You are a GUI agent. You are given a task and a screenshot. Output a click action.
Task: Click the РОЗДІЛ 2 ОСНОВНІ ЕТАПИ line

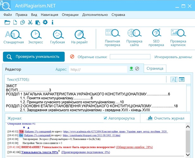[92, 106]
